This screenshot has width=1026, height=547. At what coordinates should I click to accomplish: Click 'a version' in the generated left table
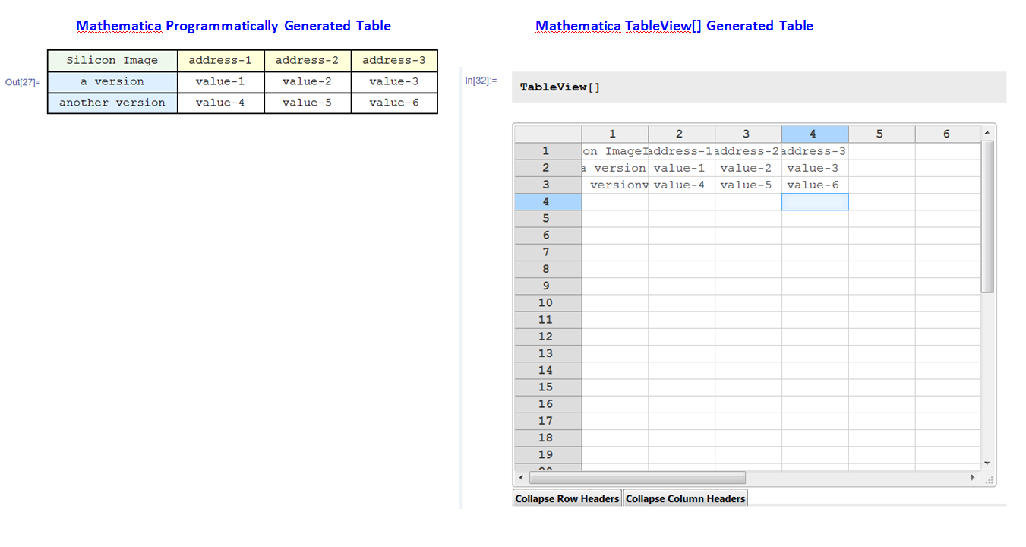coord(112,82)
